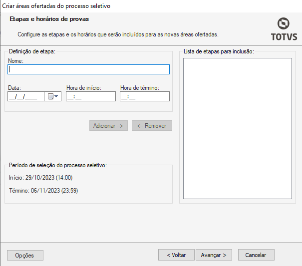Image resolution: width=302 pixels, height=266 pixels.
Task: Click the 'Etapas e horários de provas' heading
Action: [x=49, y=19]
